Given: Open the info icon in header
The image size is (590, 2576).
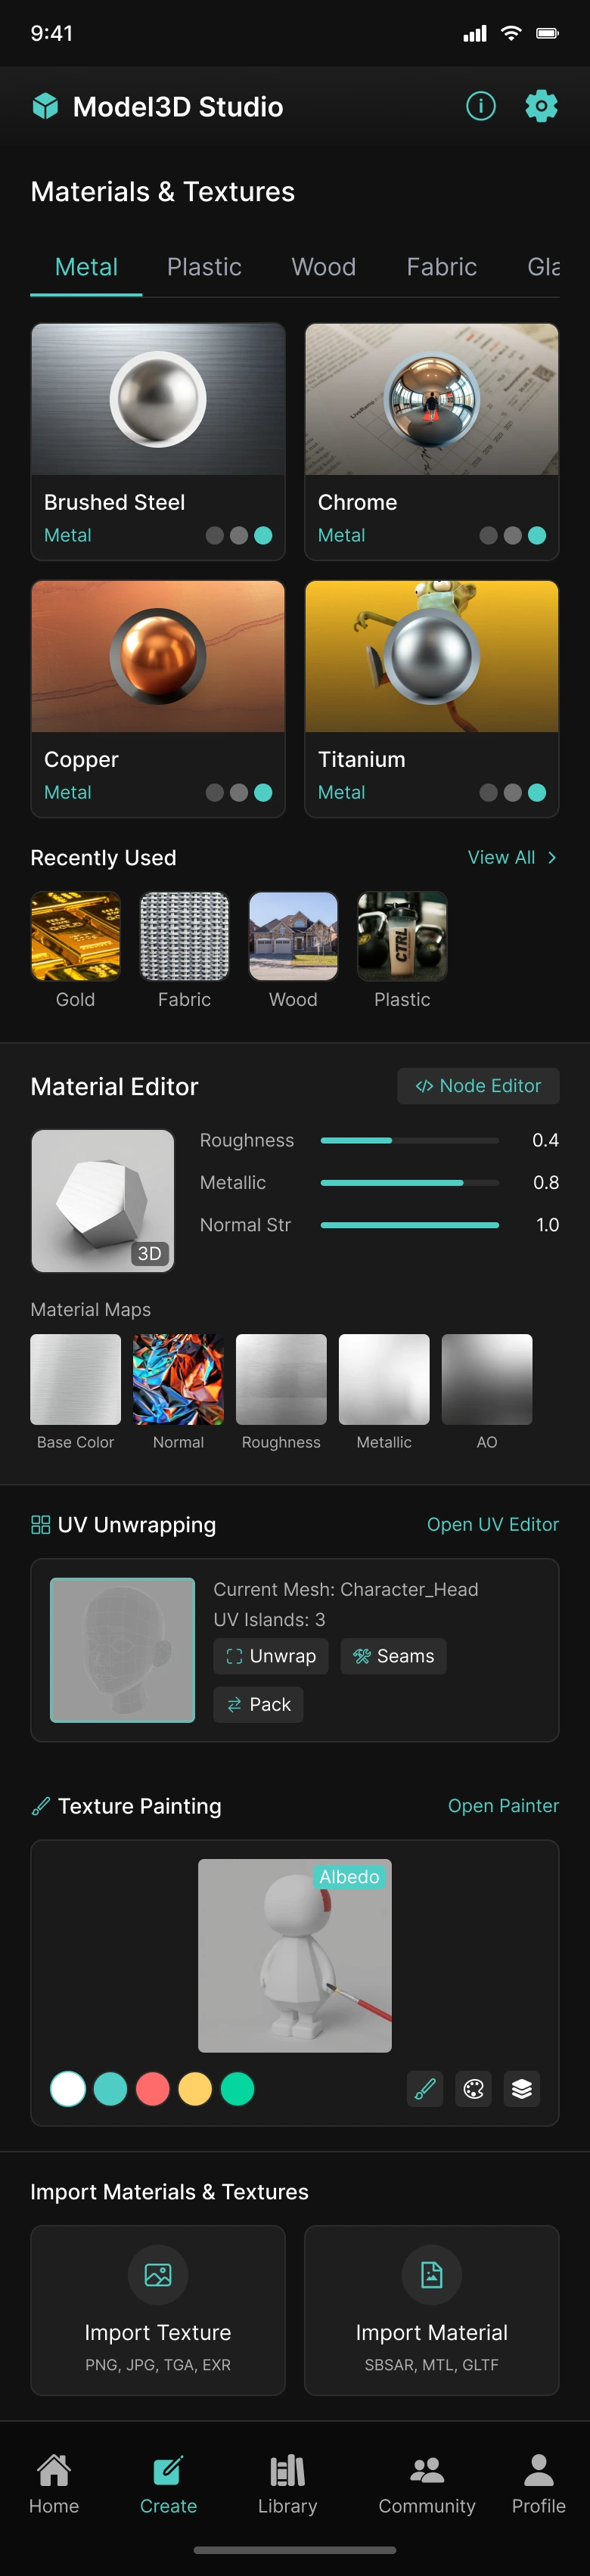Looking at the screenshot, I should [480, 106].
